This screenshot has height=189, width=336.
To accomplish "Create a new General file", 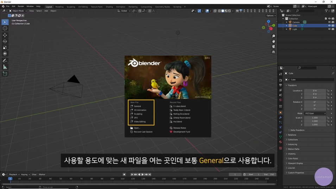I will coord(137,106).
